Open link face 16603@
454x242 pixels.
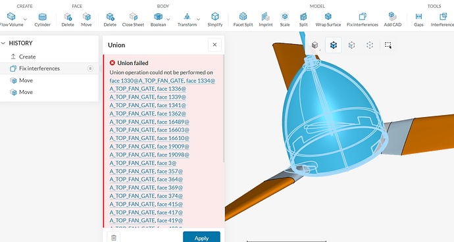pyautogui.click(x=173, y=130)
